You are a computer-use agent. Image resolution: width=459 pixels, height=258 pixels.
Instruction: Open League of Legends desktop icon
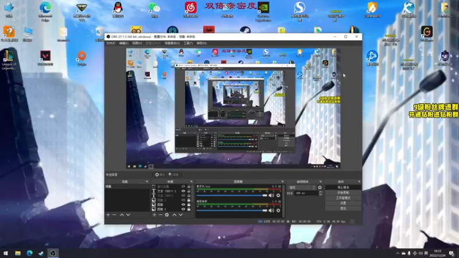9,60
